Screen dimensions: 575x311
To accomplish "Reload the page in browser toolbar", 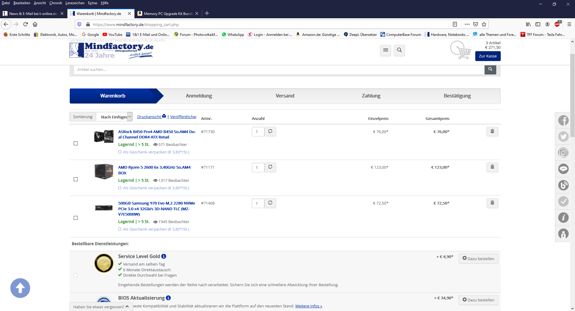I will tap(25, 24).
